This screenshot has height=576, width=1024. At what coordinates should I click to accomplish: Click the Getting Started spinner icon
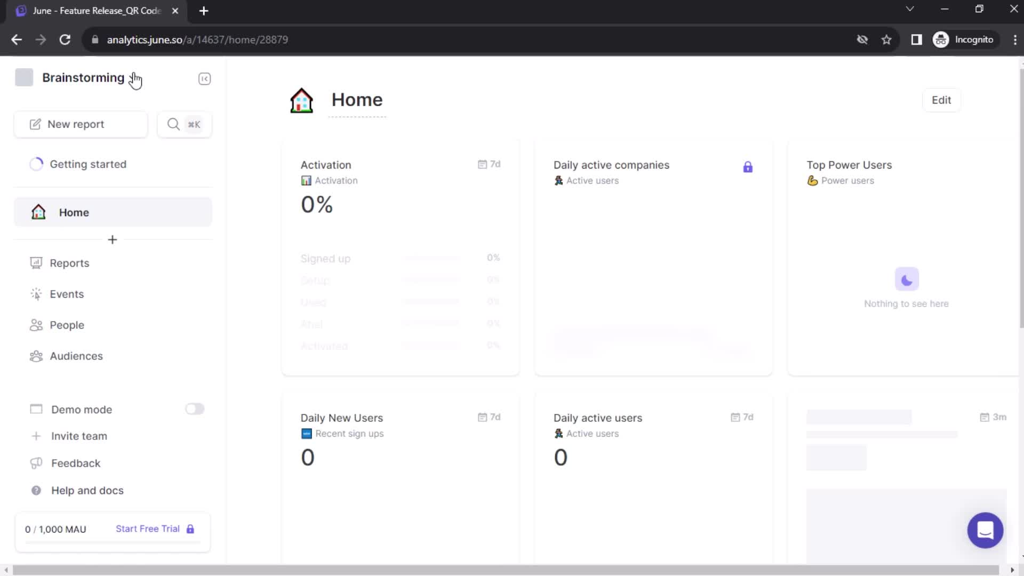37,164
